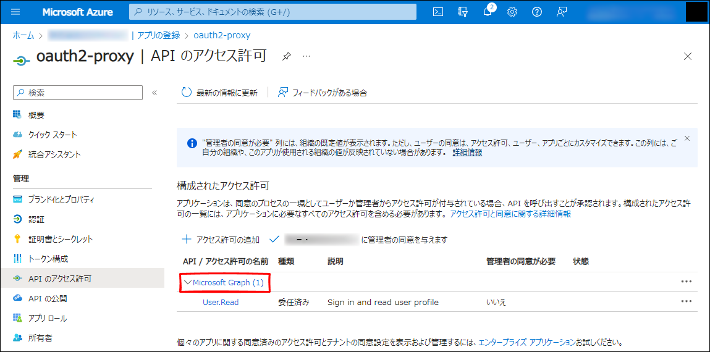Open Cloud Shell from the top bar
The height and width of the screenshot is (352, 710).
[438, 12]
